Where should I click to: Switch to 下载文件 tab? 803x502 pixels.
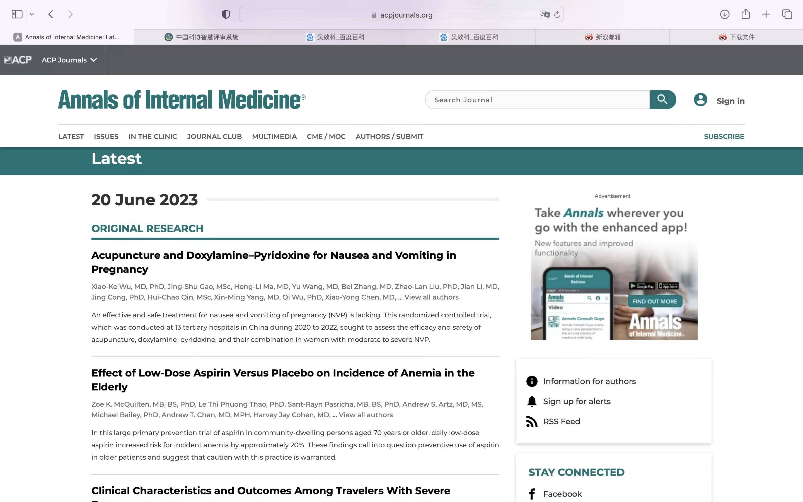(x=736, y=37)
